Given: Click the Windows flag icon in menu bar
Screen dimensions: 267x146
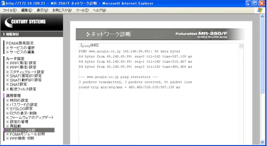Looking at the screenshot, I should click(x=260, y=10).
